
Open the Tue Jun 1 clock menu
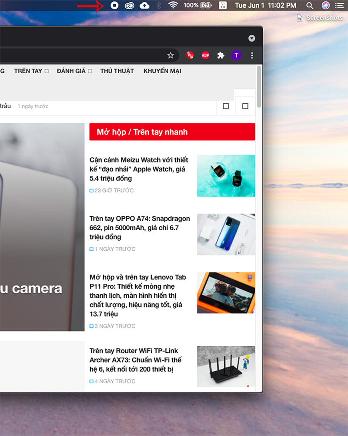pos(265,5)
